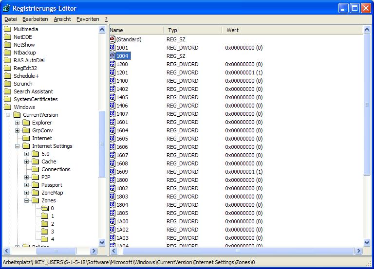Click the DWORD icon next to value 1609
This screenshot has width=374, height=269.
coord(112,172)
